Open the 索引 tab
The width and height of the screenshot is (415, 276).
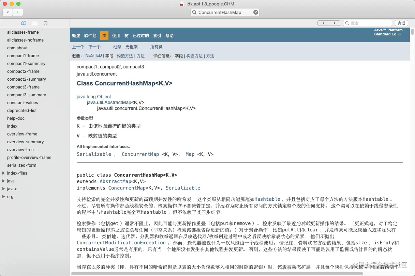click(157, 35)
